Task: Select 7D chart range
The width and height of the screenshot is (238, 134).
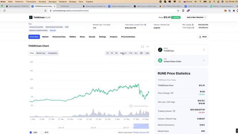Action: [x=112, y=53]
